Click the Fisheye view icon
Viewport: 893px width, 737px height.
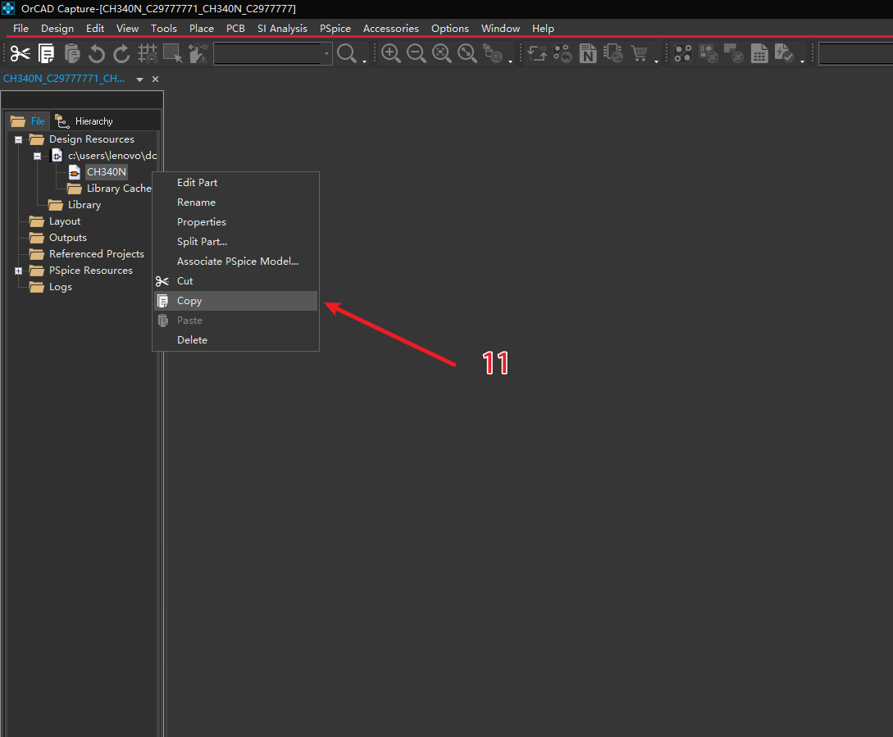pyautogui.click(x=493, y=53)
